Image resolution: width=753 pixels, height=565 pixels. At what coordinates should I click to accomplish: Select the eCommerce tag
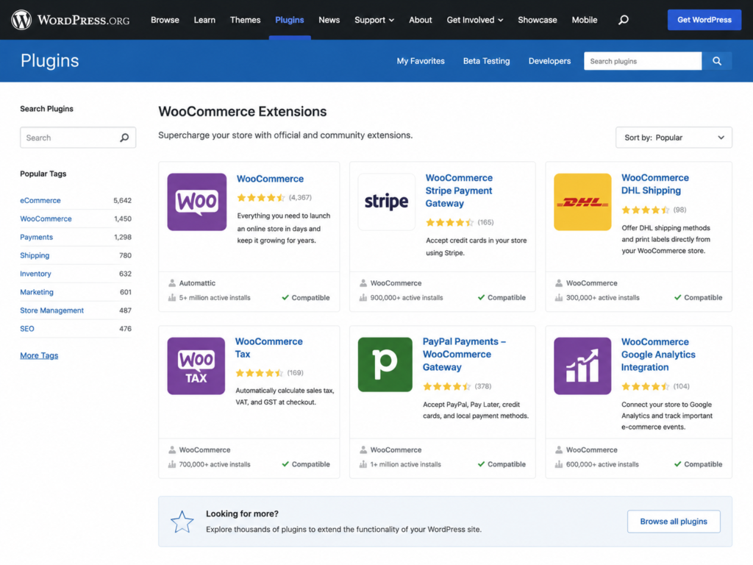click(40, 200)
